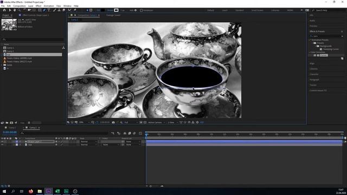This screenshot has width=347, height=195.
Task: Select the Rectangle shape tool
Action: click(40, 10)
